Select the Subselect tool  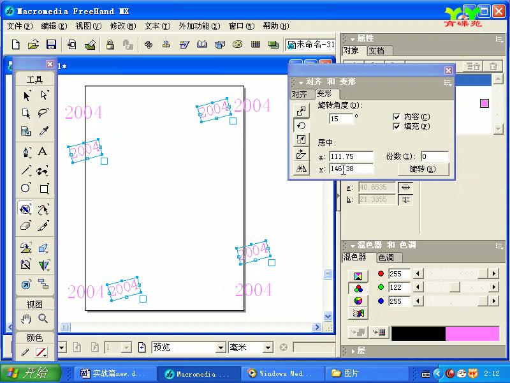click(x=44, y=95)
